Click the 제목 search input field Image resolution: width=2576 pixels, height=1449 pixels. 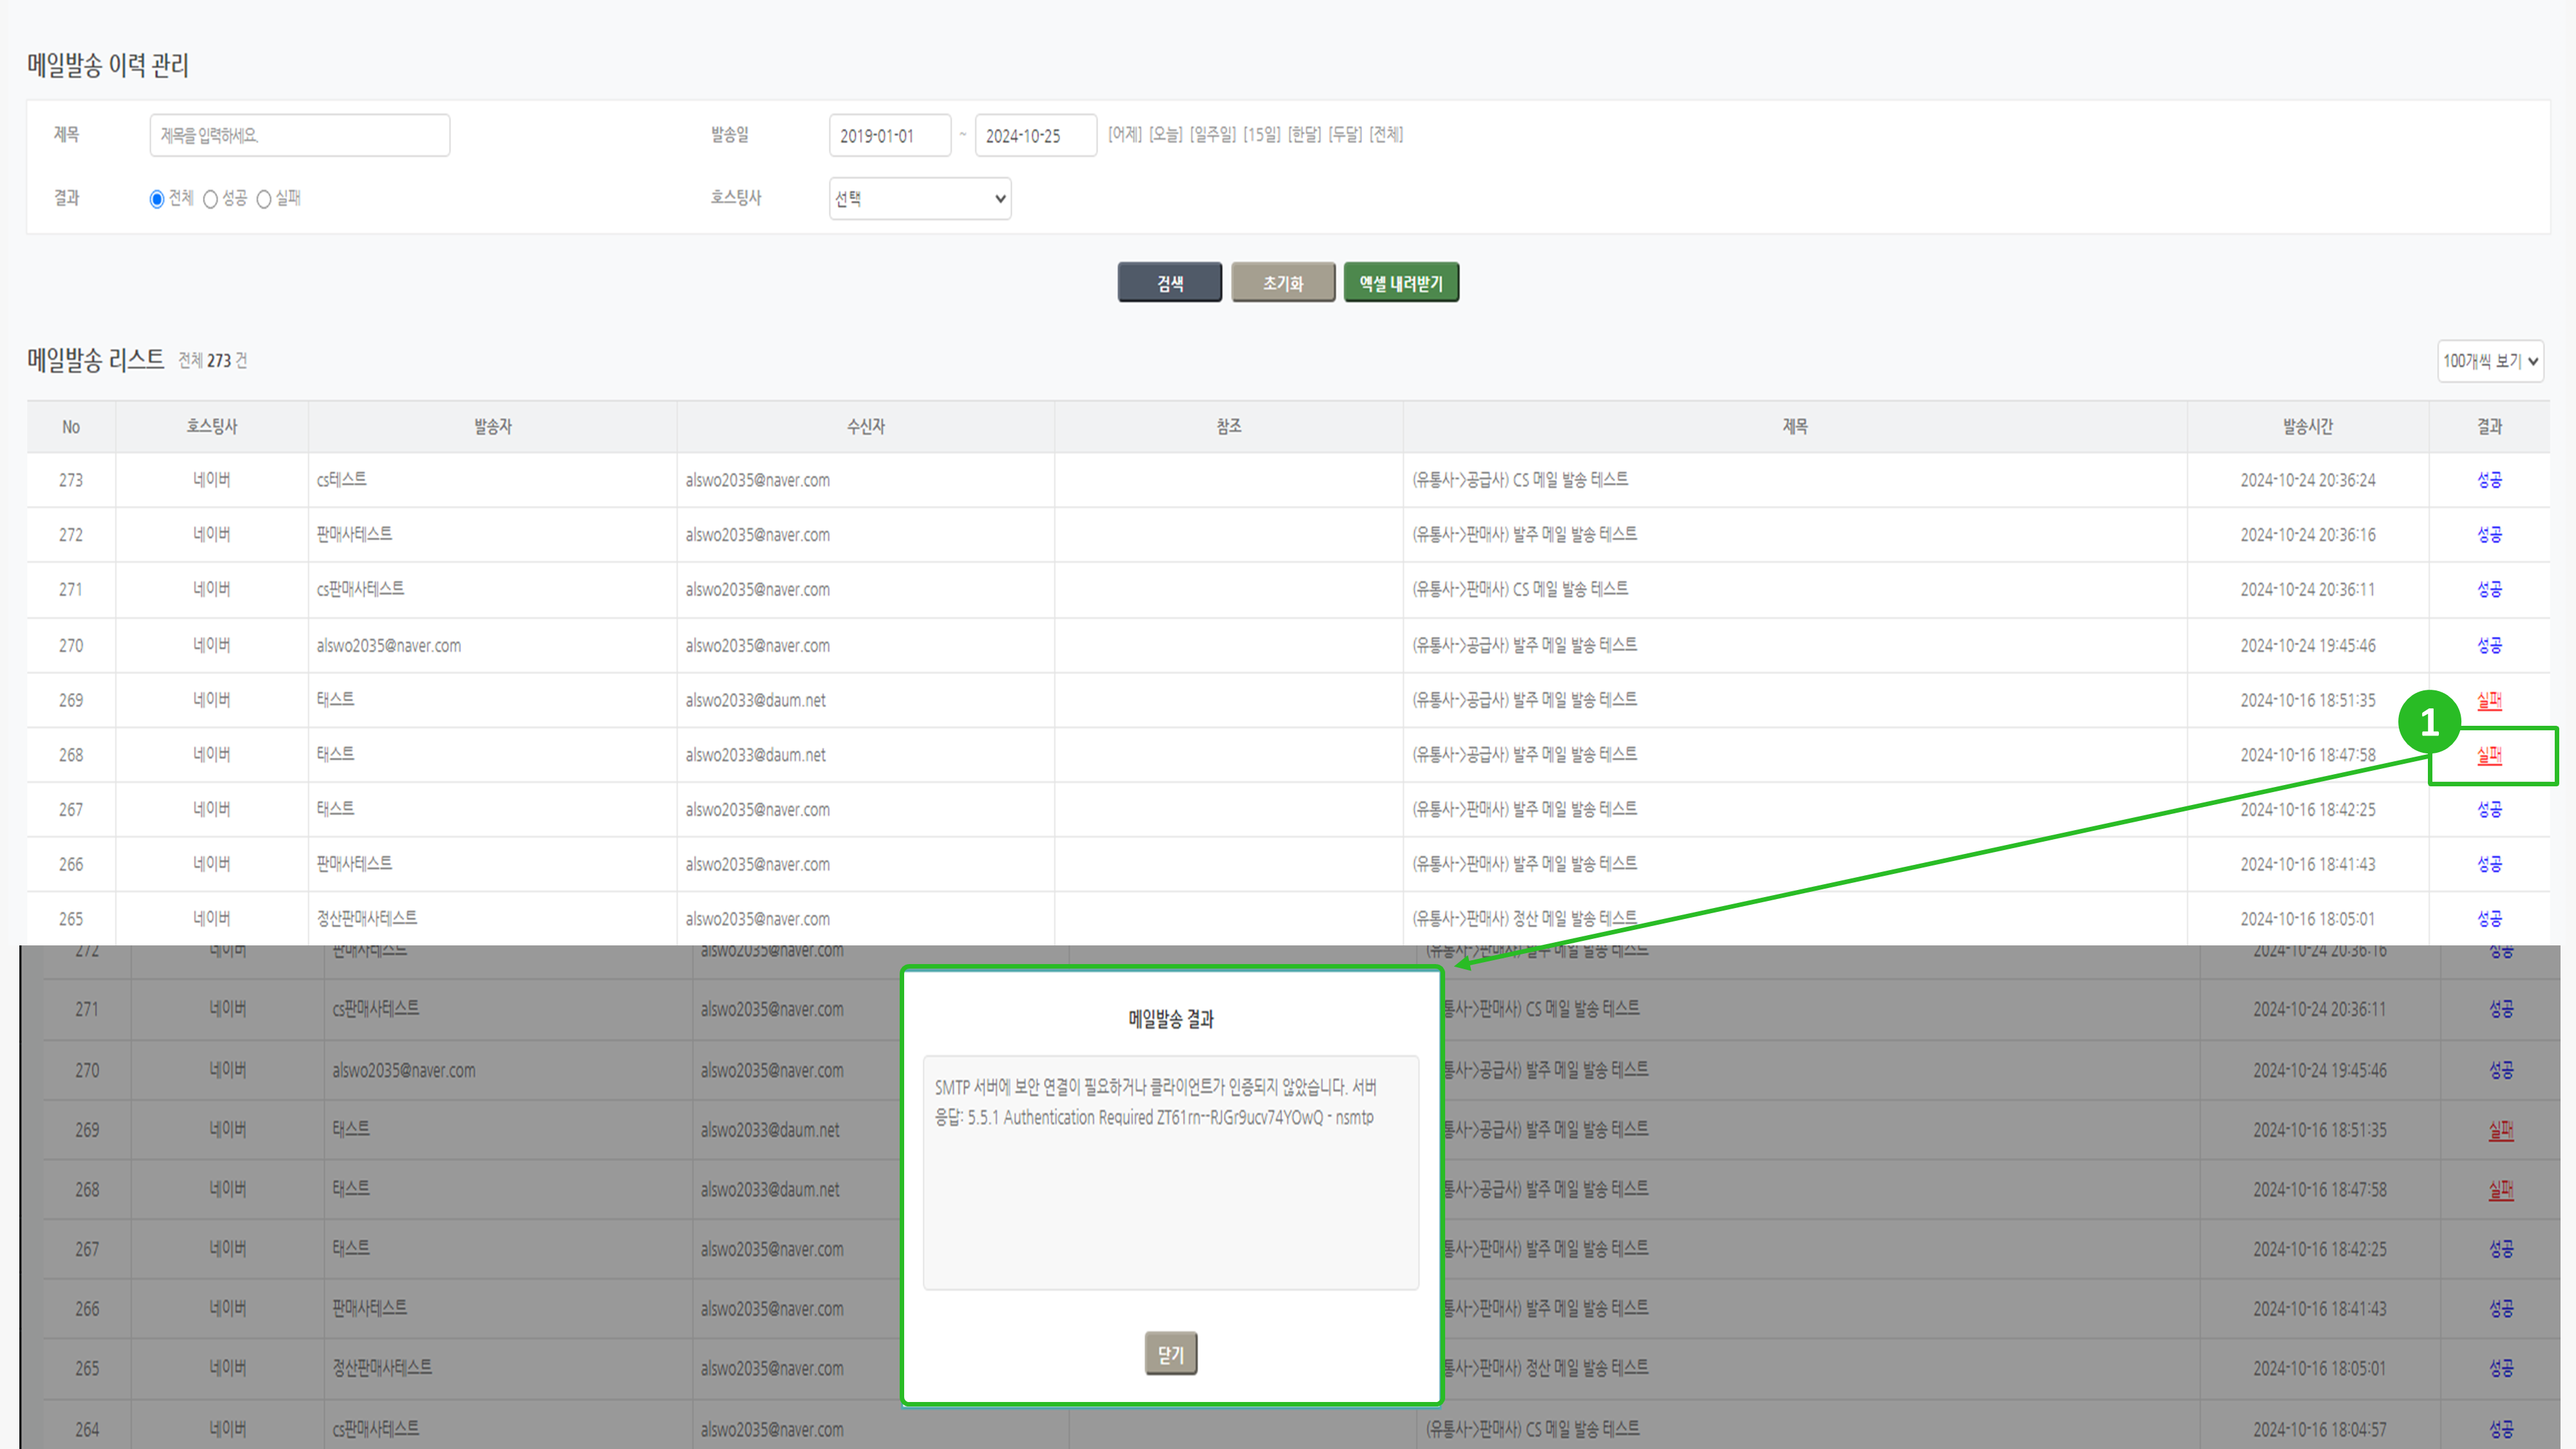coord(299,135)
